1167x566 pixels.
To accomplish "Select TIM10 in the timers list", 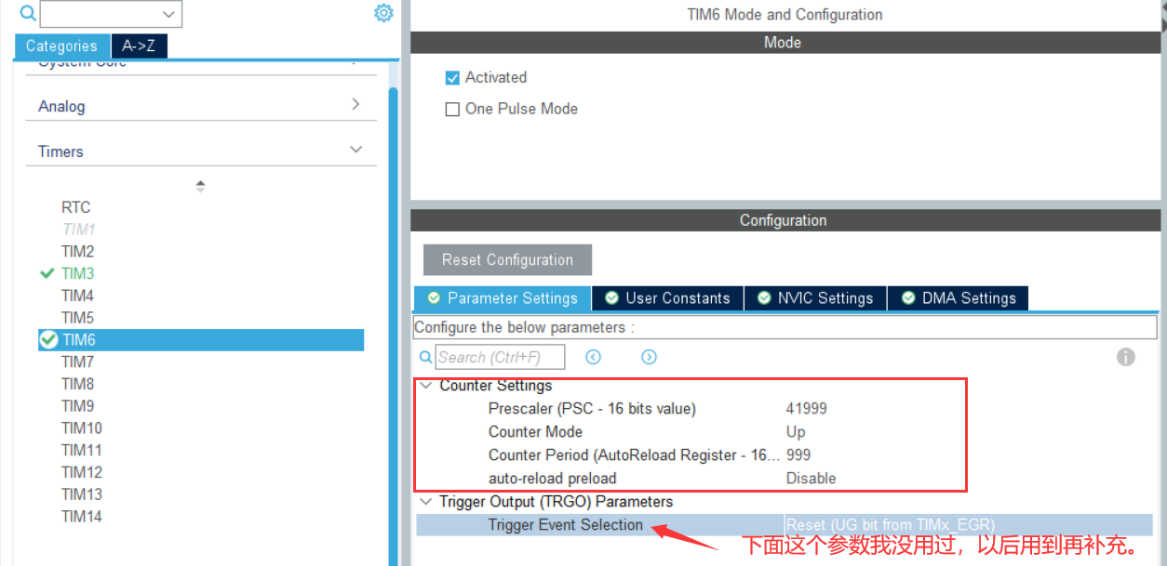I will (81, 428).
